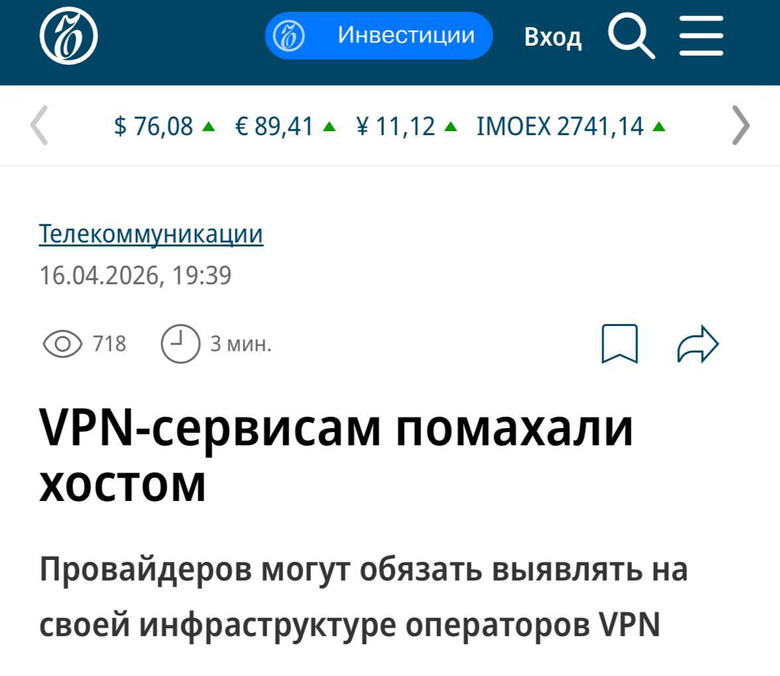Click the eye views counter icon
Image resolution: width=780 pixels, height=676 pixels.
[x=62, y=344]
